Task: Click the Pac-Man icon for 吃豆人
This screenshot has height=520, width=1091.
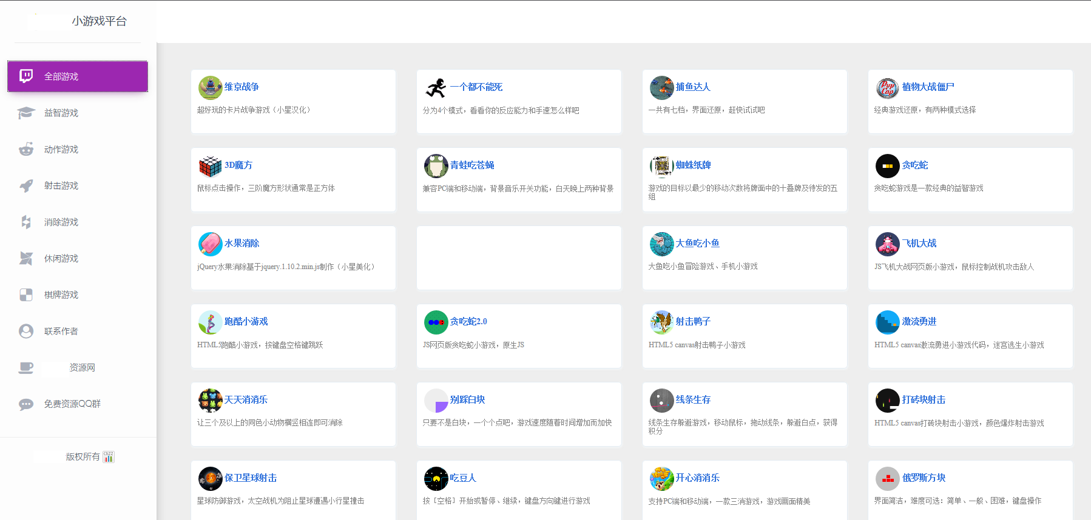Action: (436, 479)
